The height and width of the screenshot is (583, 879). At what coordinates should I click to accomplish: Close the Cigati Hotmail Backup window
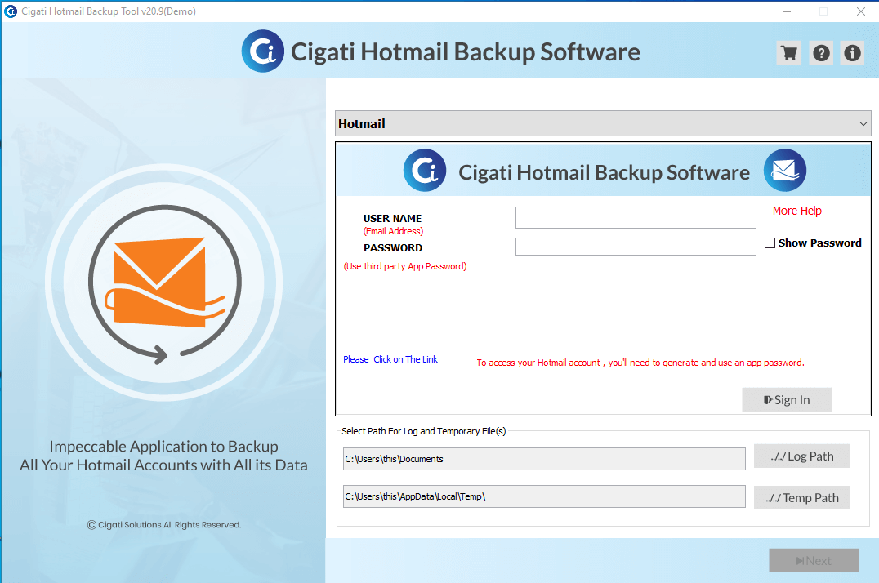click(861, 11)
